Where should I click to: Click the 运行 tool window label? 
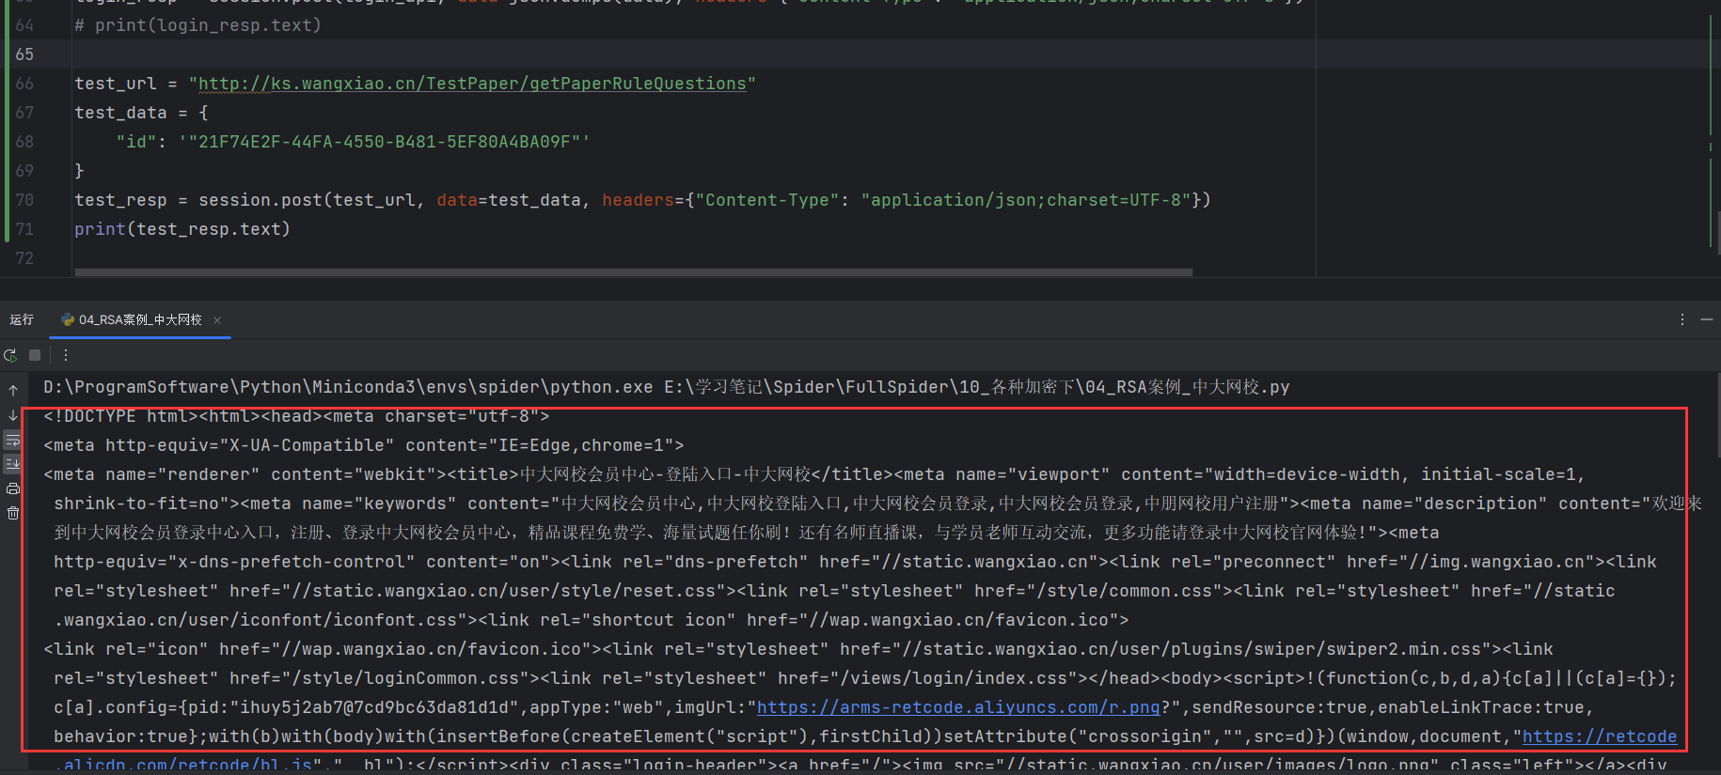pos(22,320)
